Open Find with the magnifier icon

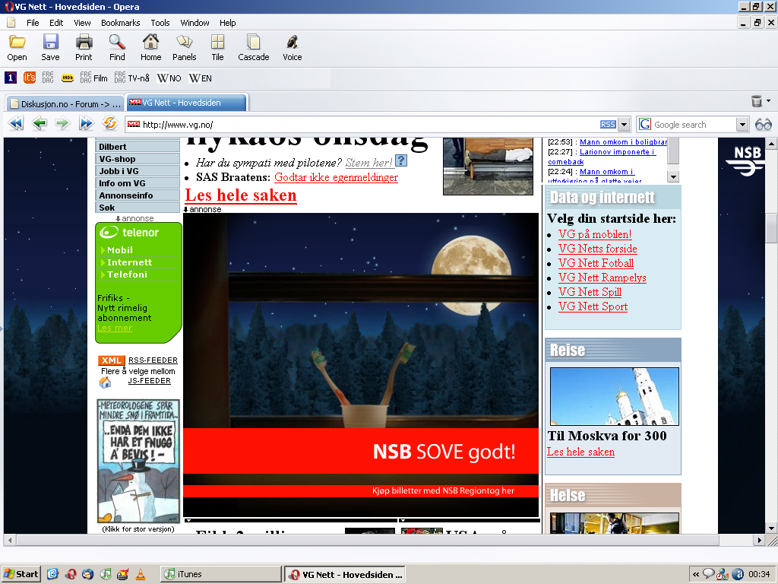coord(117,48)
